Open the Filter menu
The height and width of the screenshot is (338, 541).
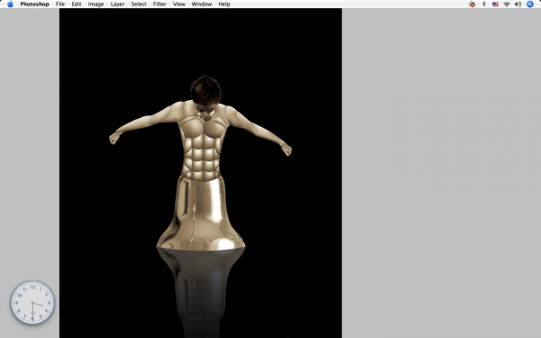160,5
